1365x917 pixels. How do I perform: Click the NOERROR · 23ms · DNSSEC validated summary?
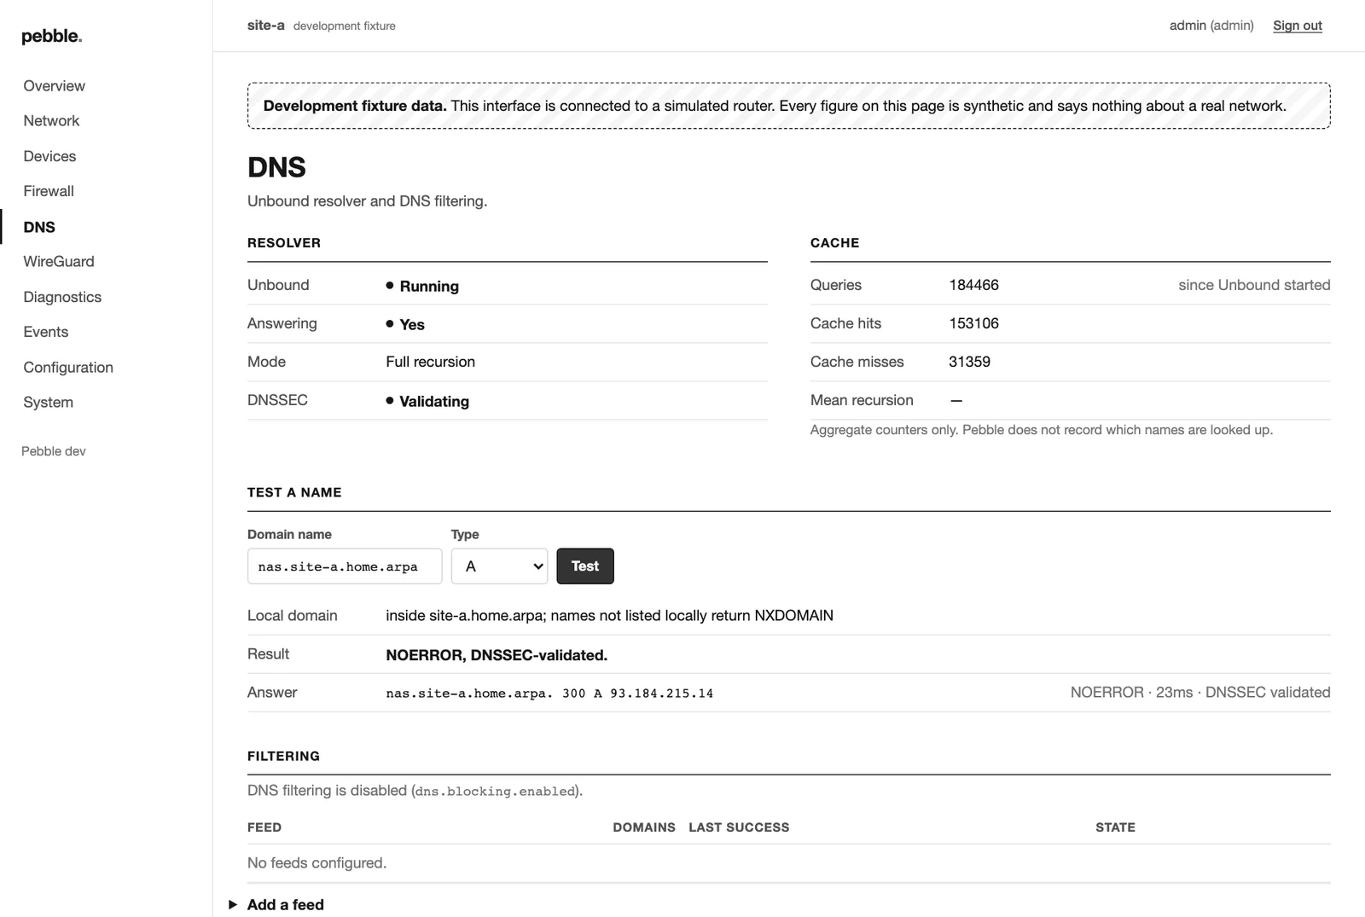click(x=1200, y=693)
